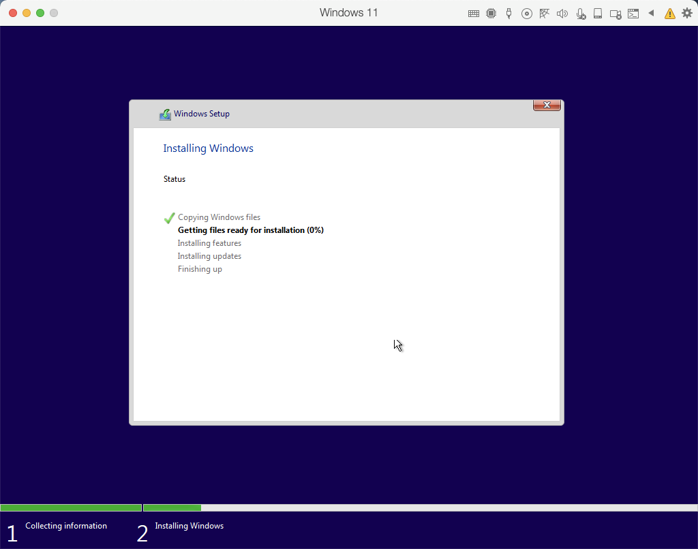698x549 pixels.
Task: Click the Collecting information progress bar segment
Action: pyautogui.click(x=71, y=507)
